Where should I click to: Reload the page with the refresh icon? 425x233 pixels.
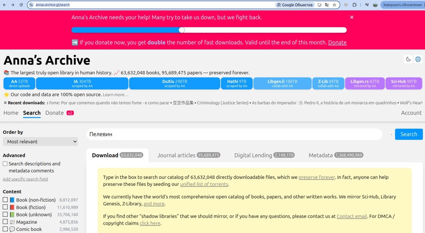[x=21, y=5]
